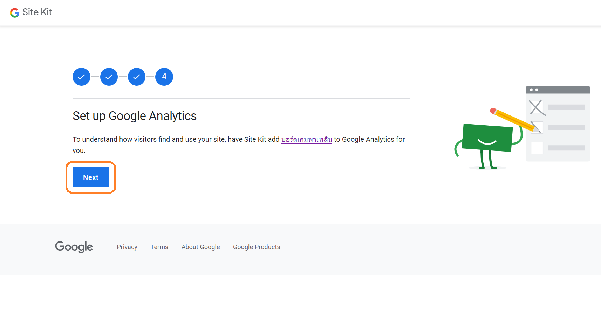Open the Google Products footer link
The image size is (601, 309).
point(257,247)
